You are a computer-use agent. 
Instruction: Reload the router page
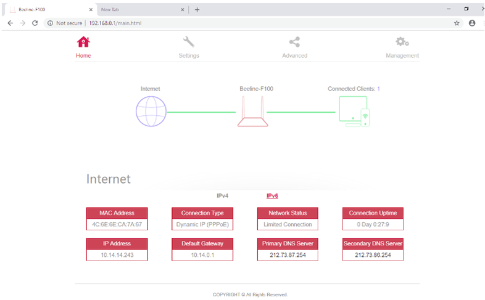coord(35,23)
